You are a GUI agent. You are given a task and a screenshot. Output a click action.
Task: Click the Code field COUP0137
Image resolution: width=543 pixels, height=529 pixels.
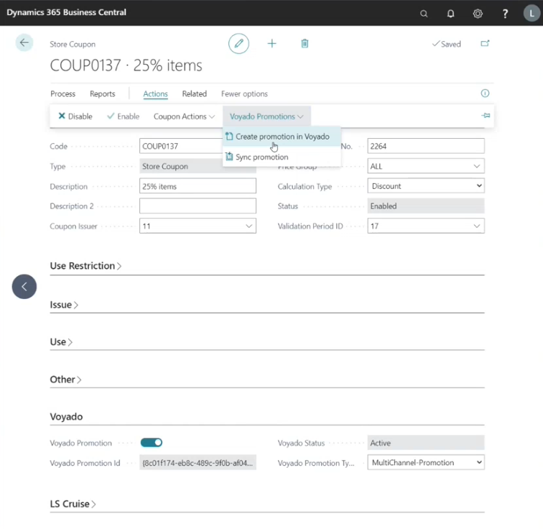(x=181, y=146)
